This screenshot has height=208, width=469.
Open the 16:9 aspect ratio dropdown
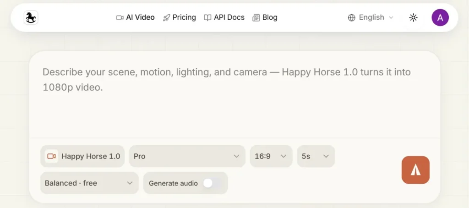pyautogui.click(x=271, y=156)
